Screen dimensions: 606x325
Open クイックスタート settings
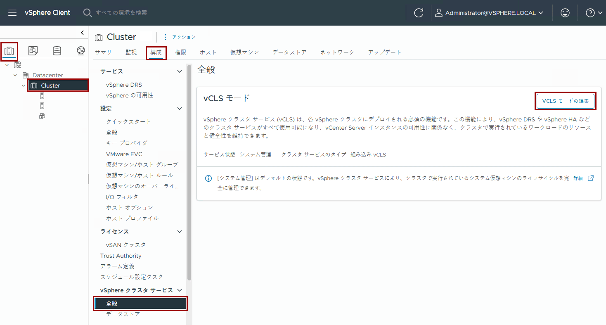click(x=129, y=121)
